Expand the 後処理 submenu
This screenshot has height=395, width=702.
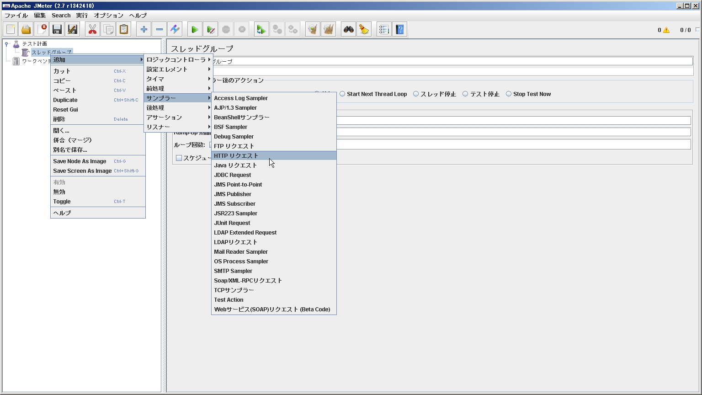click(178, 108)
